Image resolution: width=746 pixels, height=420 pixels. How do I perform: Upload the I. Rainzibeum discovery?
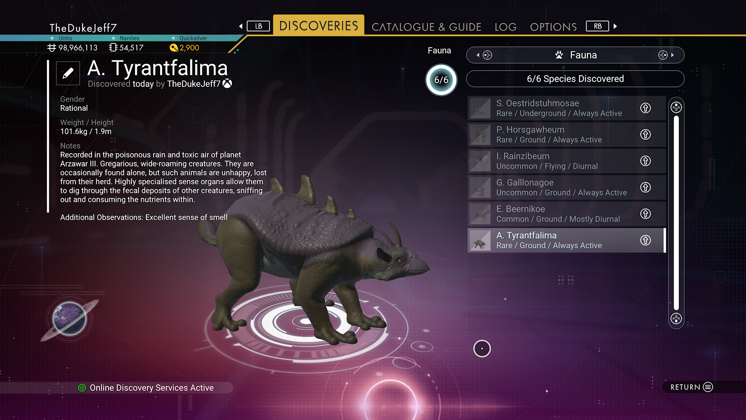(x=645, y=161)
